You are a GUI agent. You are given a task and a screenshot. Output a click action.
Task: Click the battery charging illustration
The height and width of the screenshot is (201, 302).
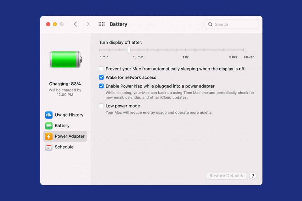(x=65, y=60)
